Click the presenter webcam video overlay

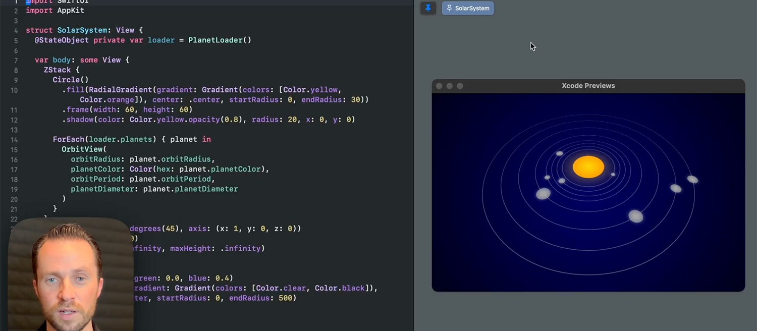[x=71, y=275]
